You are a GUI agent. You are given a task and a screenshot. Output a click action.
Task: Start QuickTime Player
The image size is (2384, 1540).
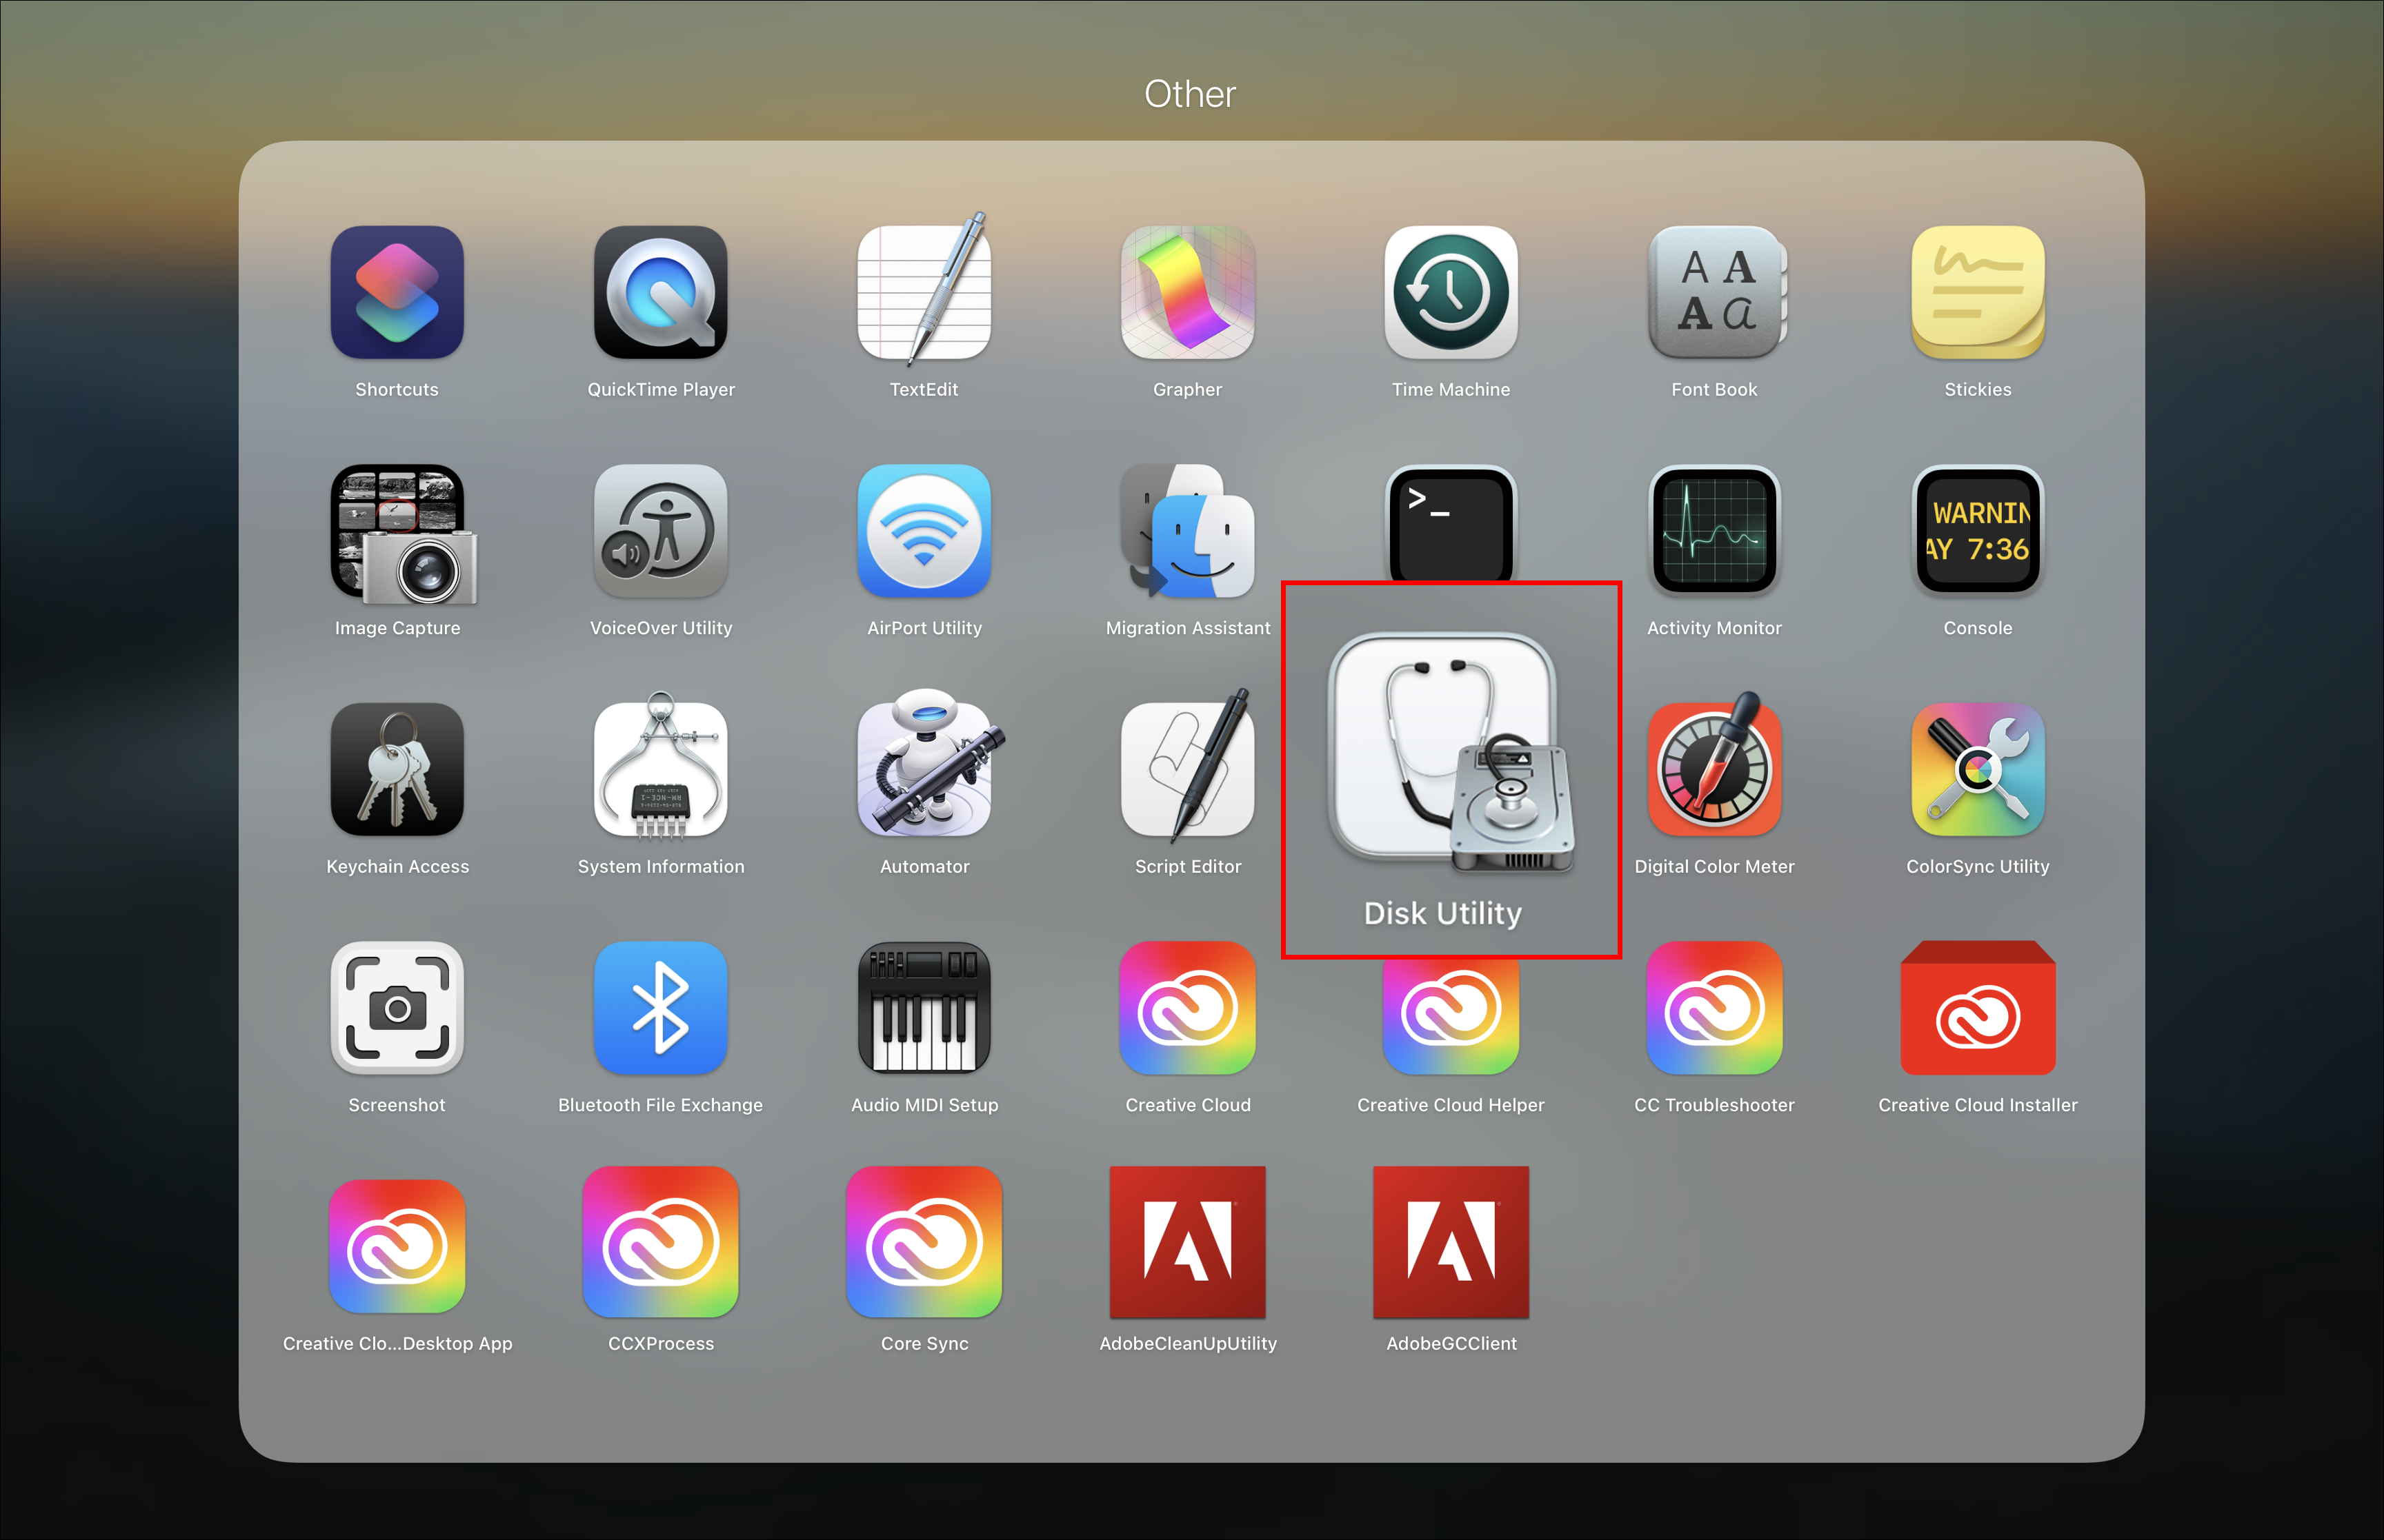point(660,292)
